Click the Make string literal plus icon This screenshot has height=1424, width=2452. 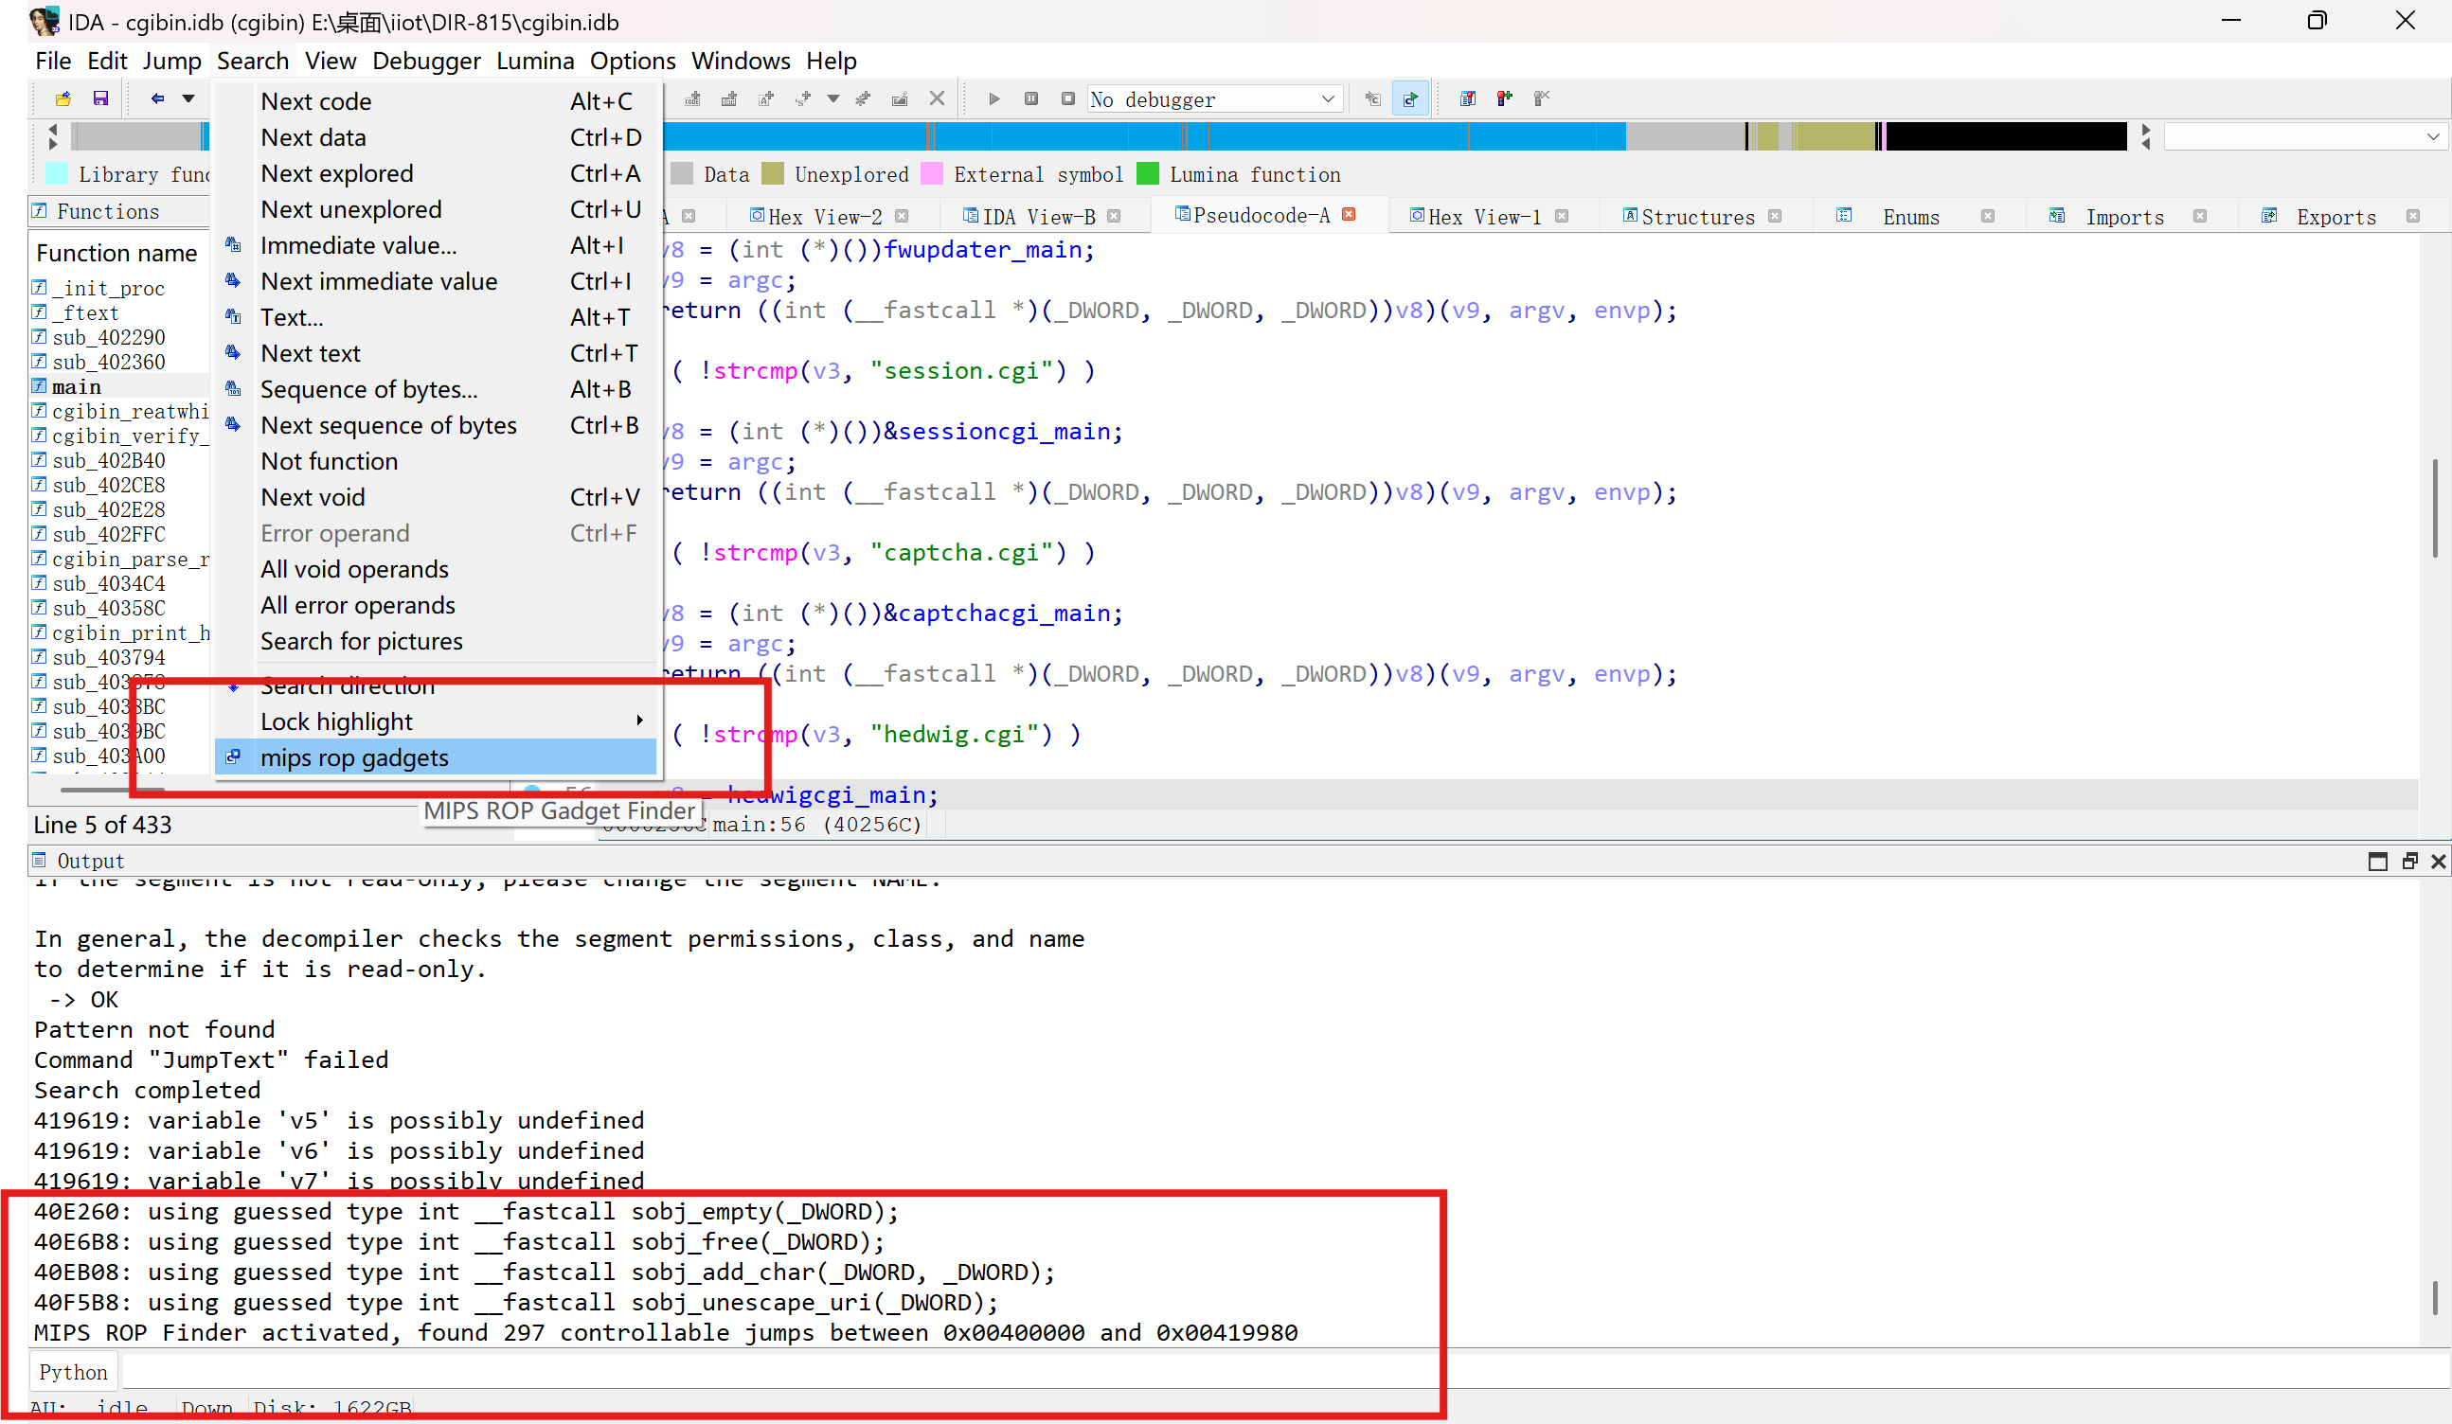[x=803, y=98]
